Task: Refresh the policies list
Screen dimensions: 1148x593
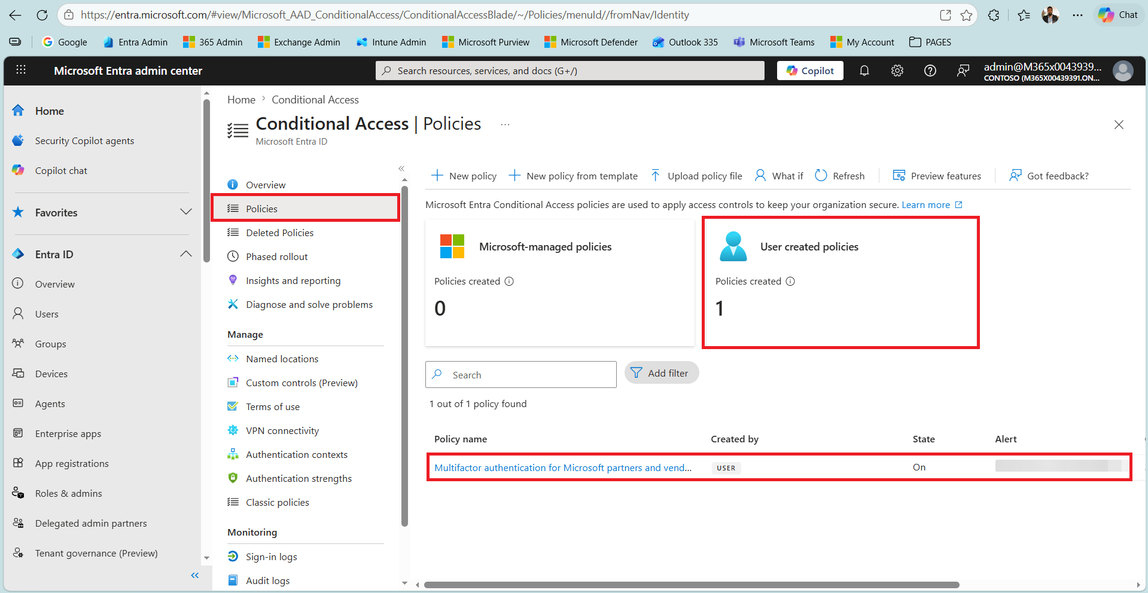Action: pyautogui.click(x=840, y=176)
